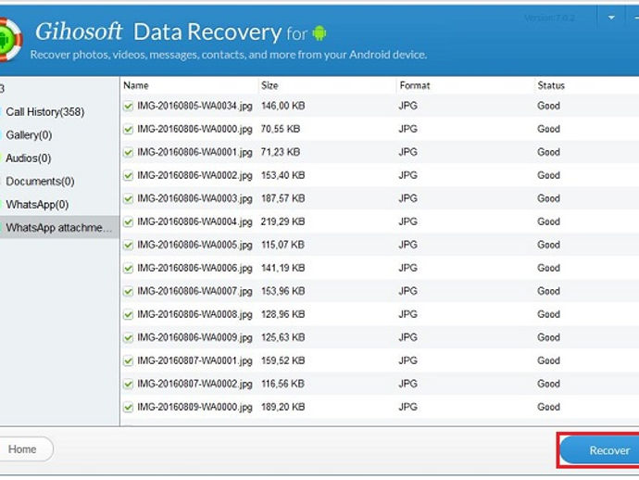Click the 146,00 KB size cell
Screen dimensions: 639x480
point(282,106)
